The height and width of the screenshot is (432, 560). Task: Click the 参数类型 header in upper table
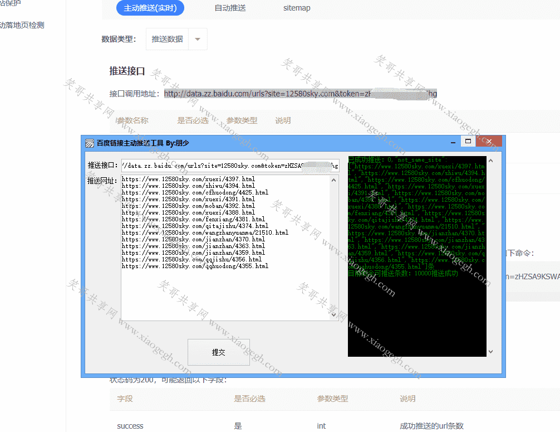242,120
